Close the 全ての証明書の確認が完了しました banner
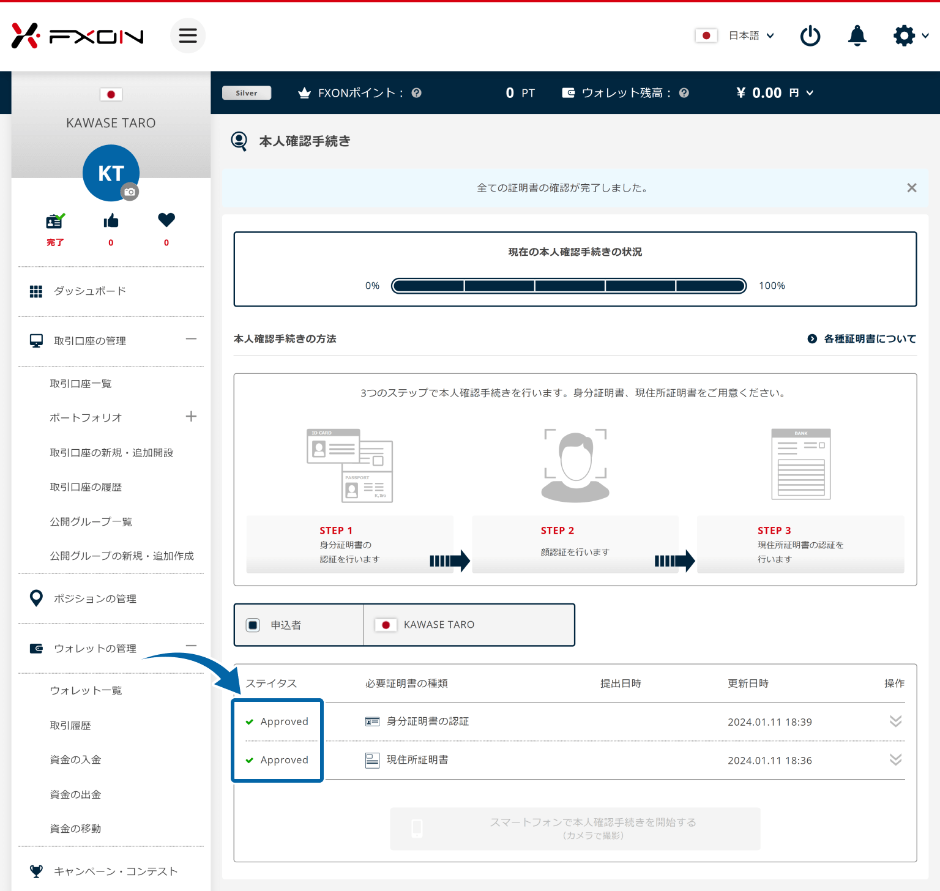940x891 pixels. click(912, 188)
